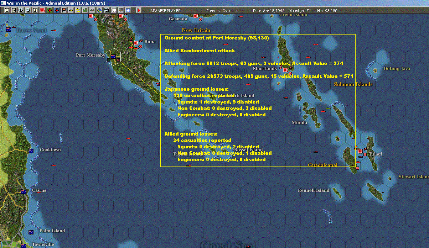Open the green industry chart icon
Image resolution: width=429 pixels, height=248 pixels.
coord(85,10)
